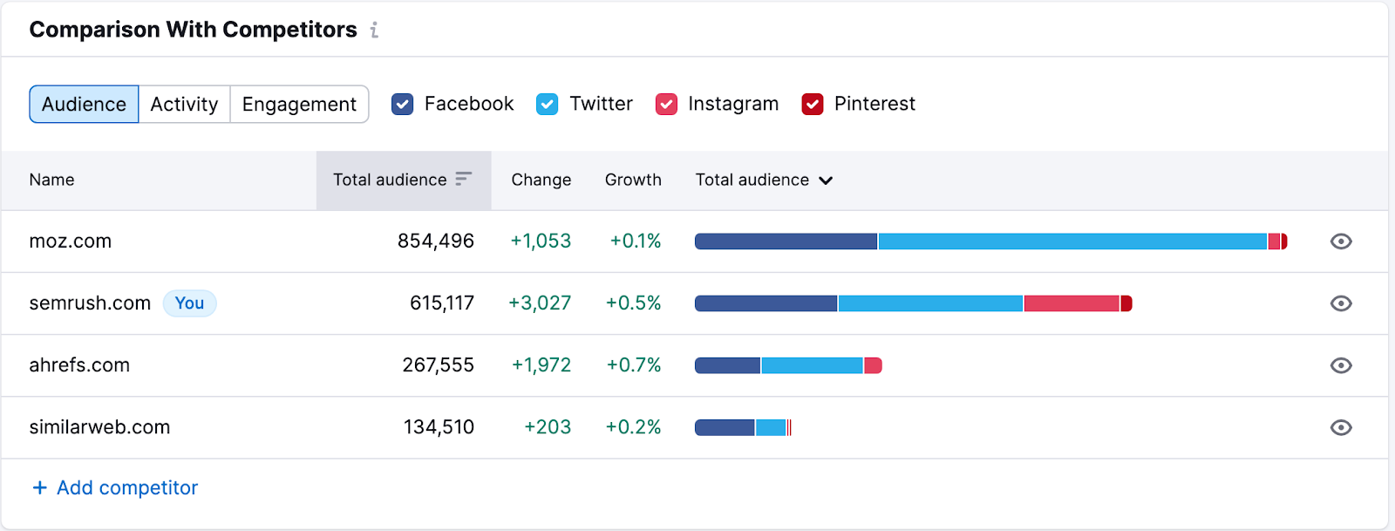This screenshot has width=1395, height=531.
Task: Toggle the Instagram checkbox off
Action: 666,104
